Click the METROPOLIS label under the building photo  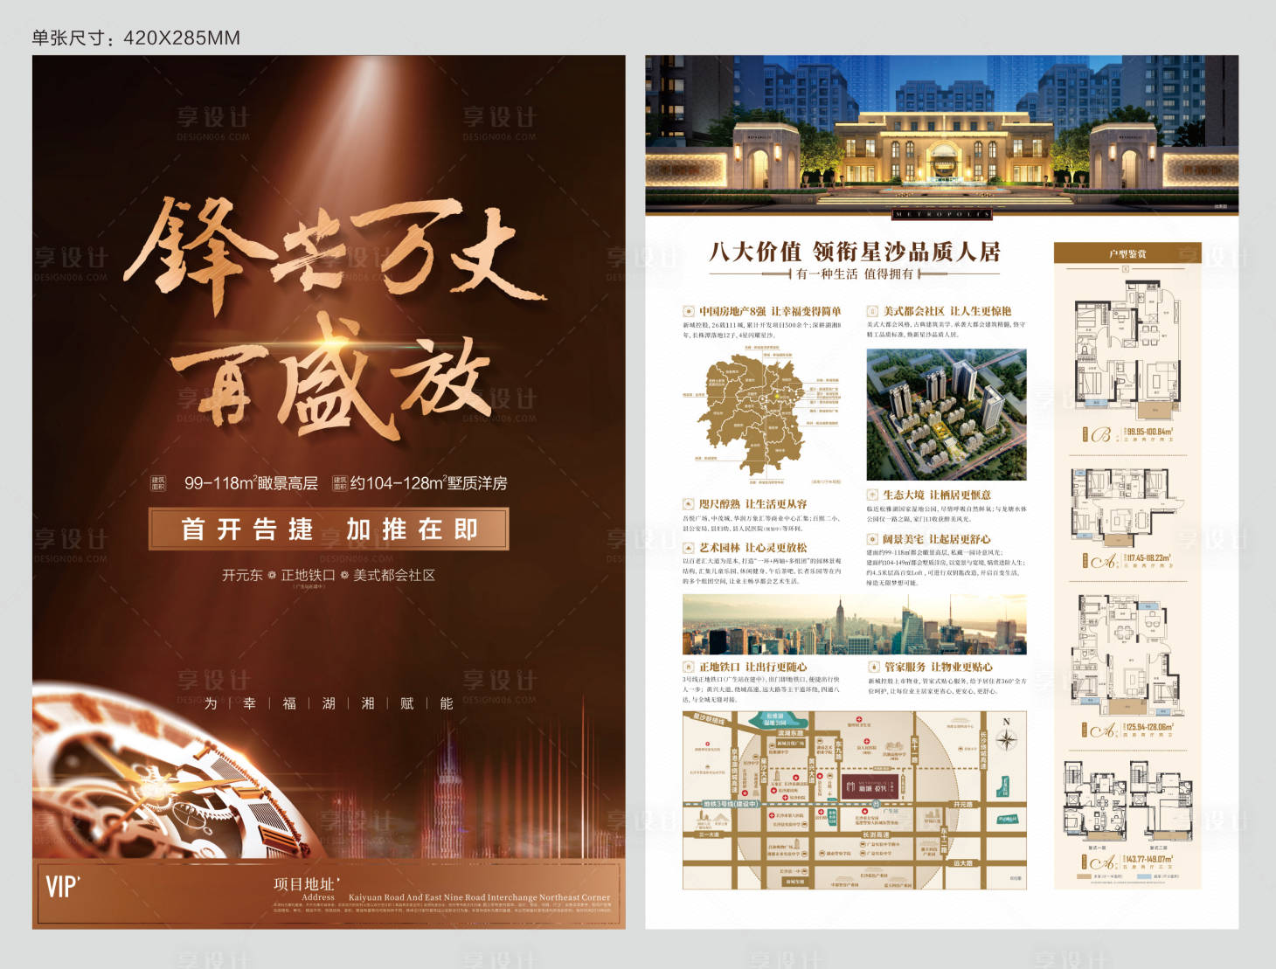point(942,213)
